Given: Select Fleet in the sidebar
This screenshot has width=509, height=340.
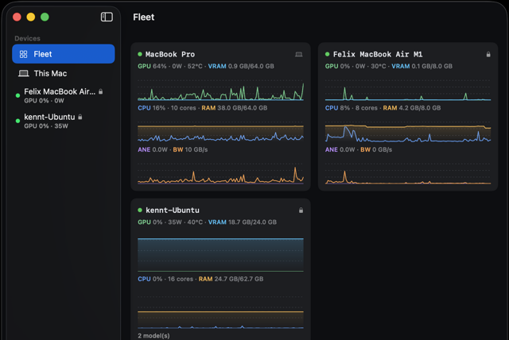Looking at the screenshot, I should [x=64, y=54].
